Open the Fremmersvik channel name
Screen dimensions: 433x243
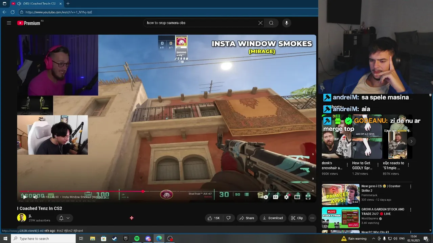(369, 195)
